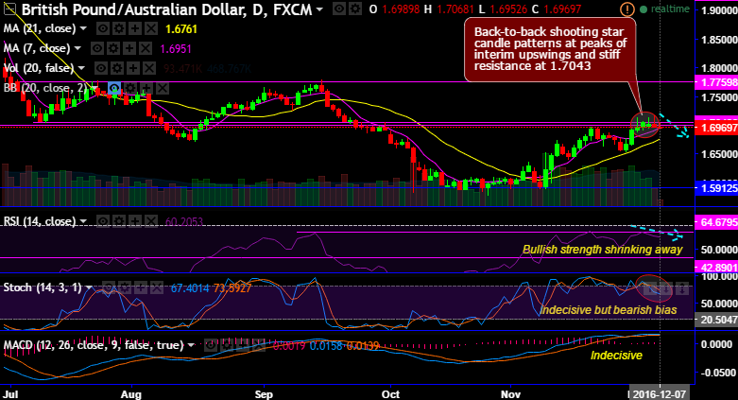The width and height of the screenshot is (738, 400).
Task: Expand Vol (20, false) dropdown arrow
Action: click(81, 68)
